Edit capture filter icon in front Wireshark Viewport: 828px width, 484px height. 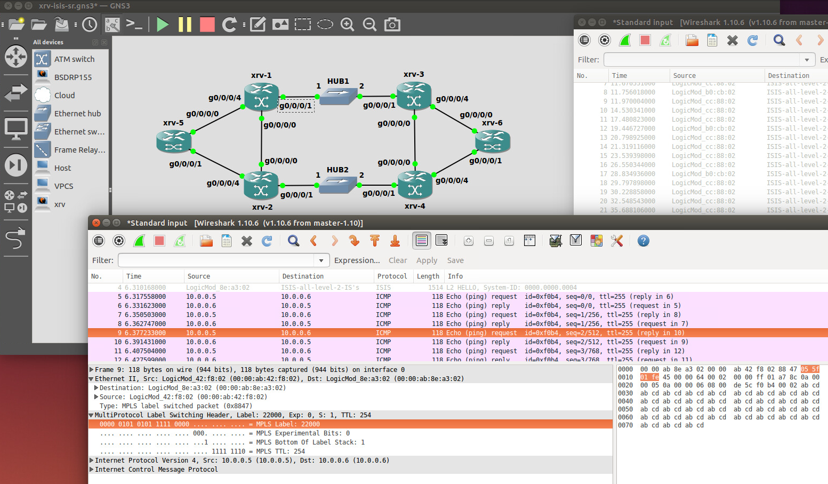click(x=556, y=241)
